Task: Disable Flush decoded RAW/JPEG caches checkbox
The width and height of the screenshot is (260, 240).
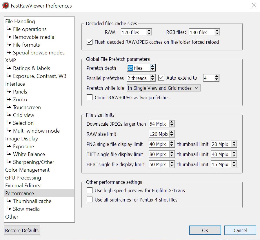Action: pyautogui.click(x=90, y=42)
